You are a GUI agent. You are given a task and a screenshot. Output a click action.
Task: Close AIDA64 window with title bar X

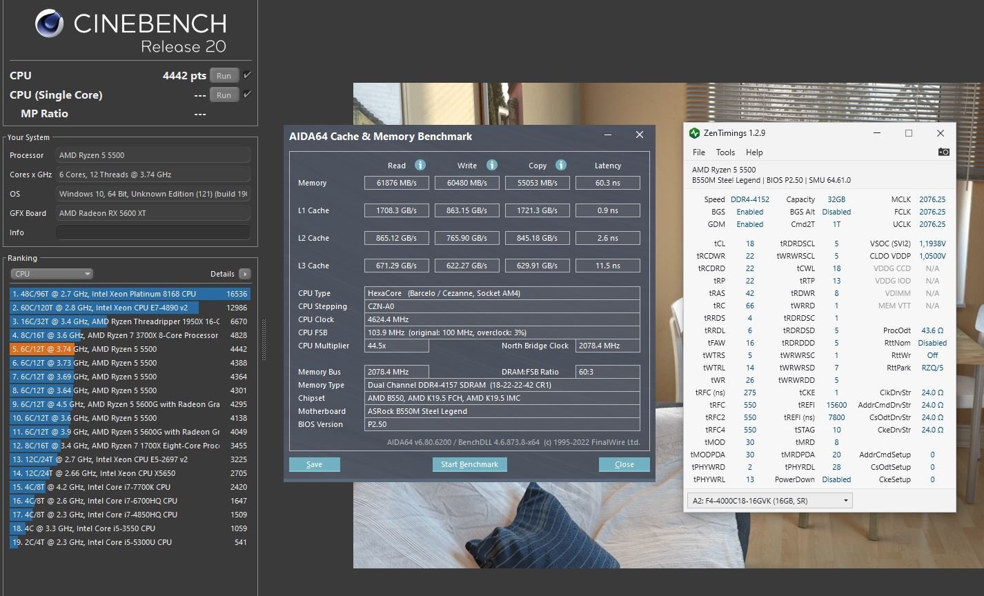coord(639,135)
